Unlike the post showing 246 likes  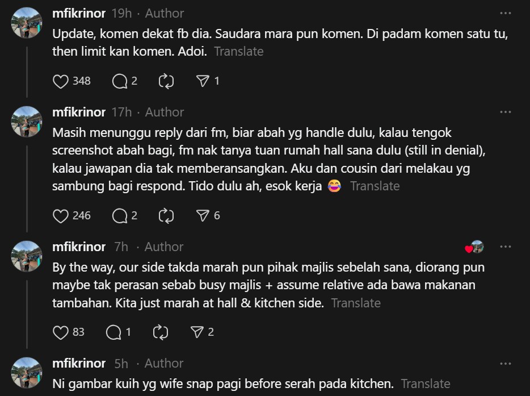(61, 215)
